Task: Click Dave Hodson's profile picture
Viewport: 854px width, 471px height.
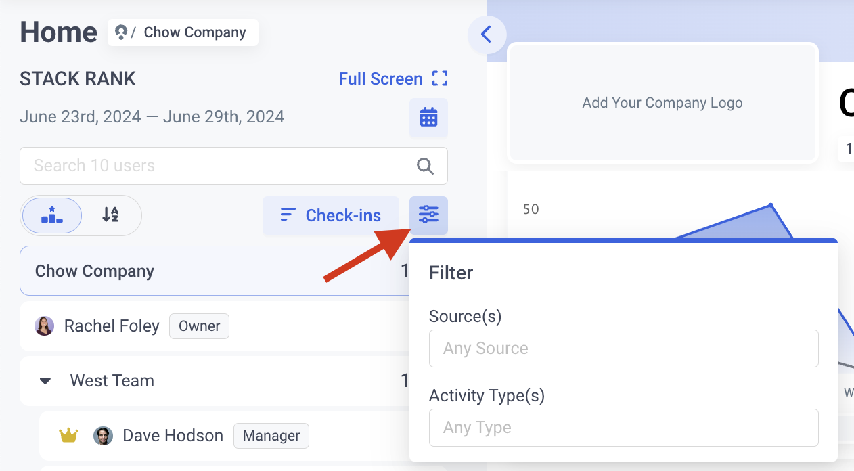Action: tap(103, 435)
